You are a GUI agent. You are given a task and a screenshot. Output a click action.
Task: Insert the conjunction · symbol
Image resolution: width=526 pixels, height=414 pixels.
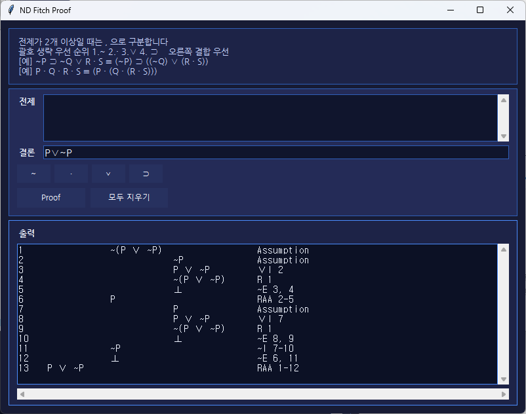tap(71, 174)
